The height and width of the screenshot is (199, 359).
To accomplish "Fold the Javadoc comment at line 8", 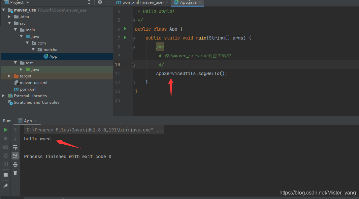I will (133, 47).
